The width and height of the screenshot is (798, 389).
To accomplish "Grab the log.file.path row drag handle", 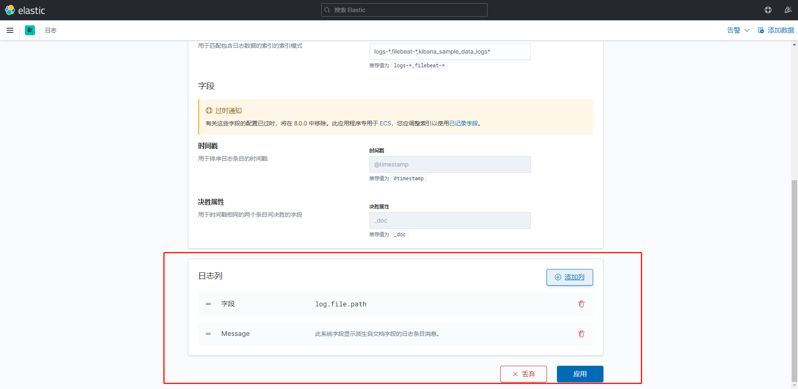I will click(x=208, y=304).
